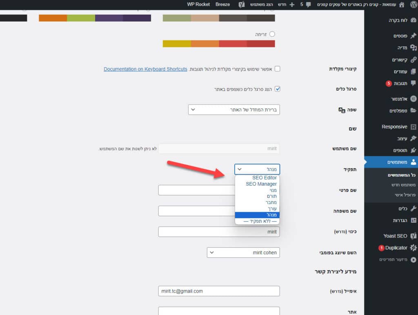The image size is (418, 315).
Task: Click the pin icon for פוסטים
Action: pyautogui.click(x=414, y=35)
